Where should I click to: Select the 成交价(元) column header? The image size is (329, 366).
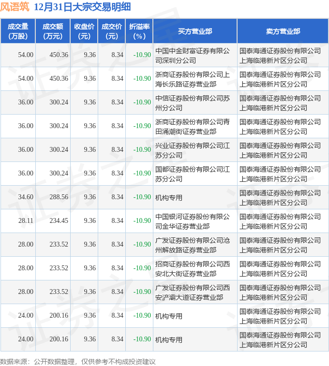tap(112, 31)
